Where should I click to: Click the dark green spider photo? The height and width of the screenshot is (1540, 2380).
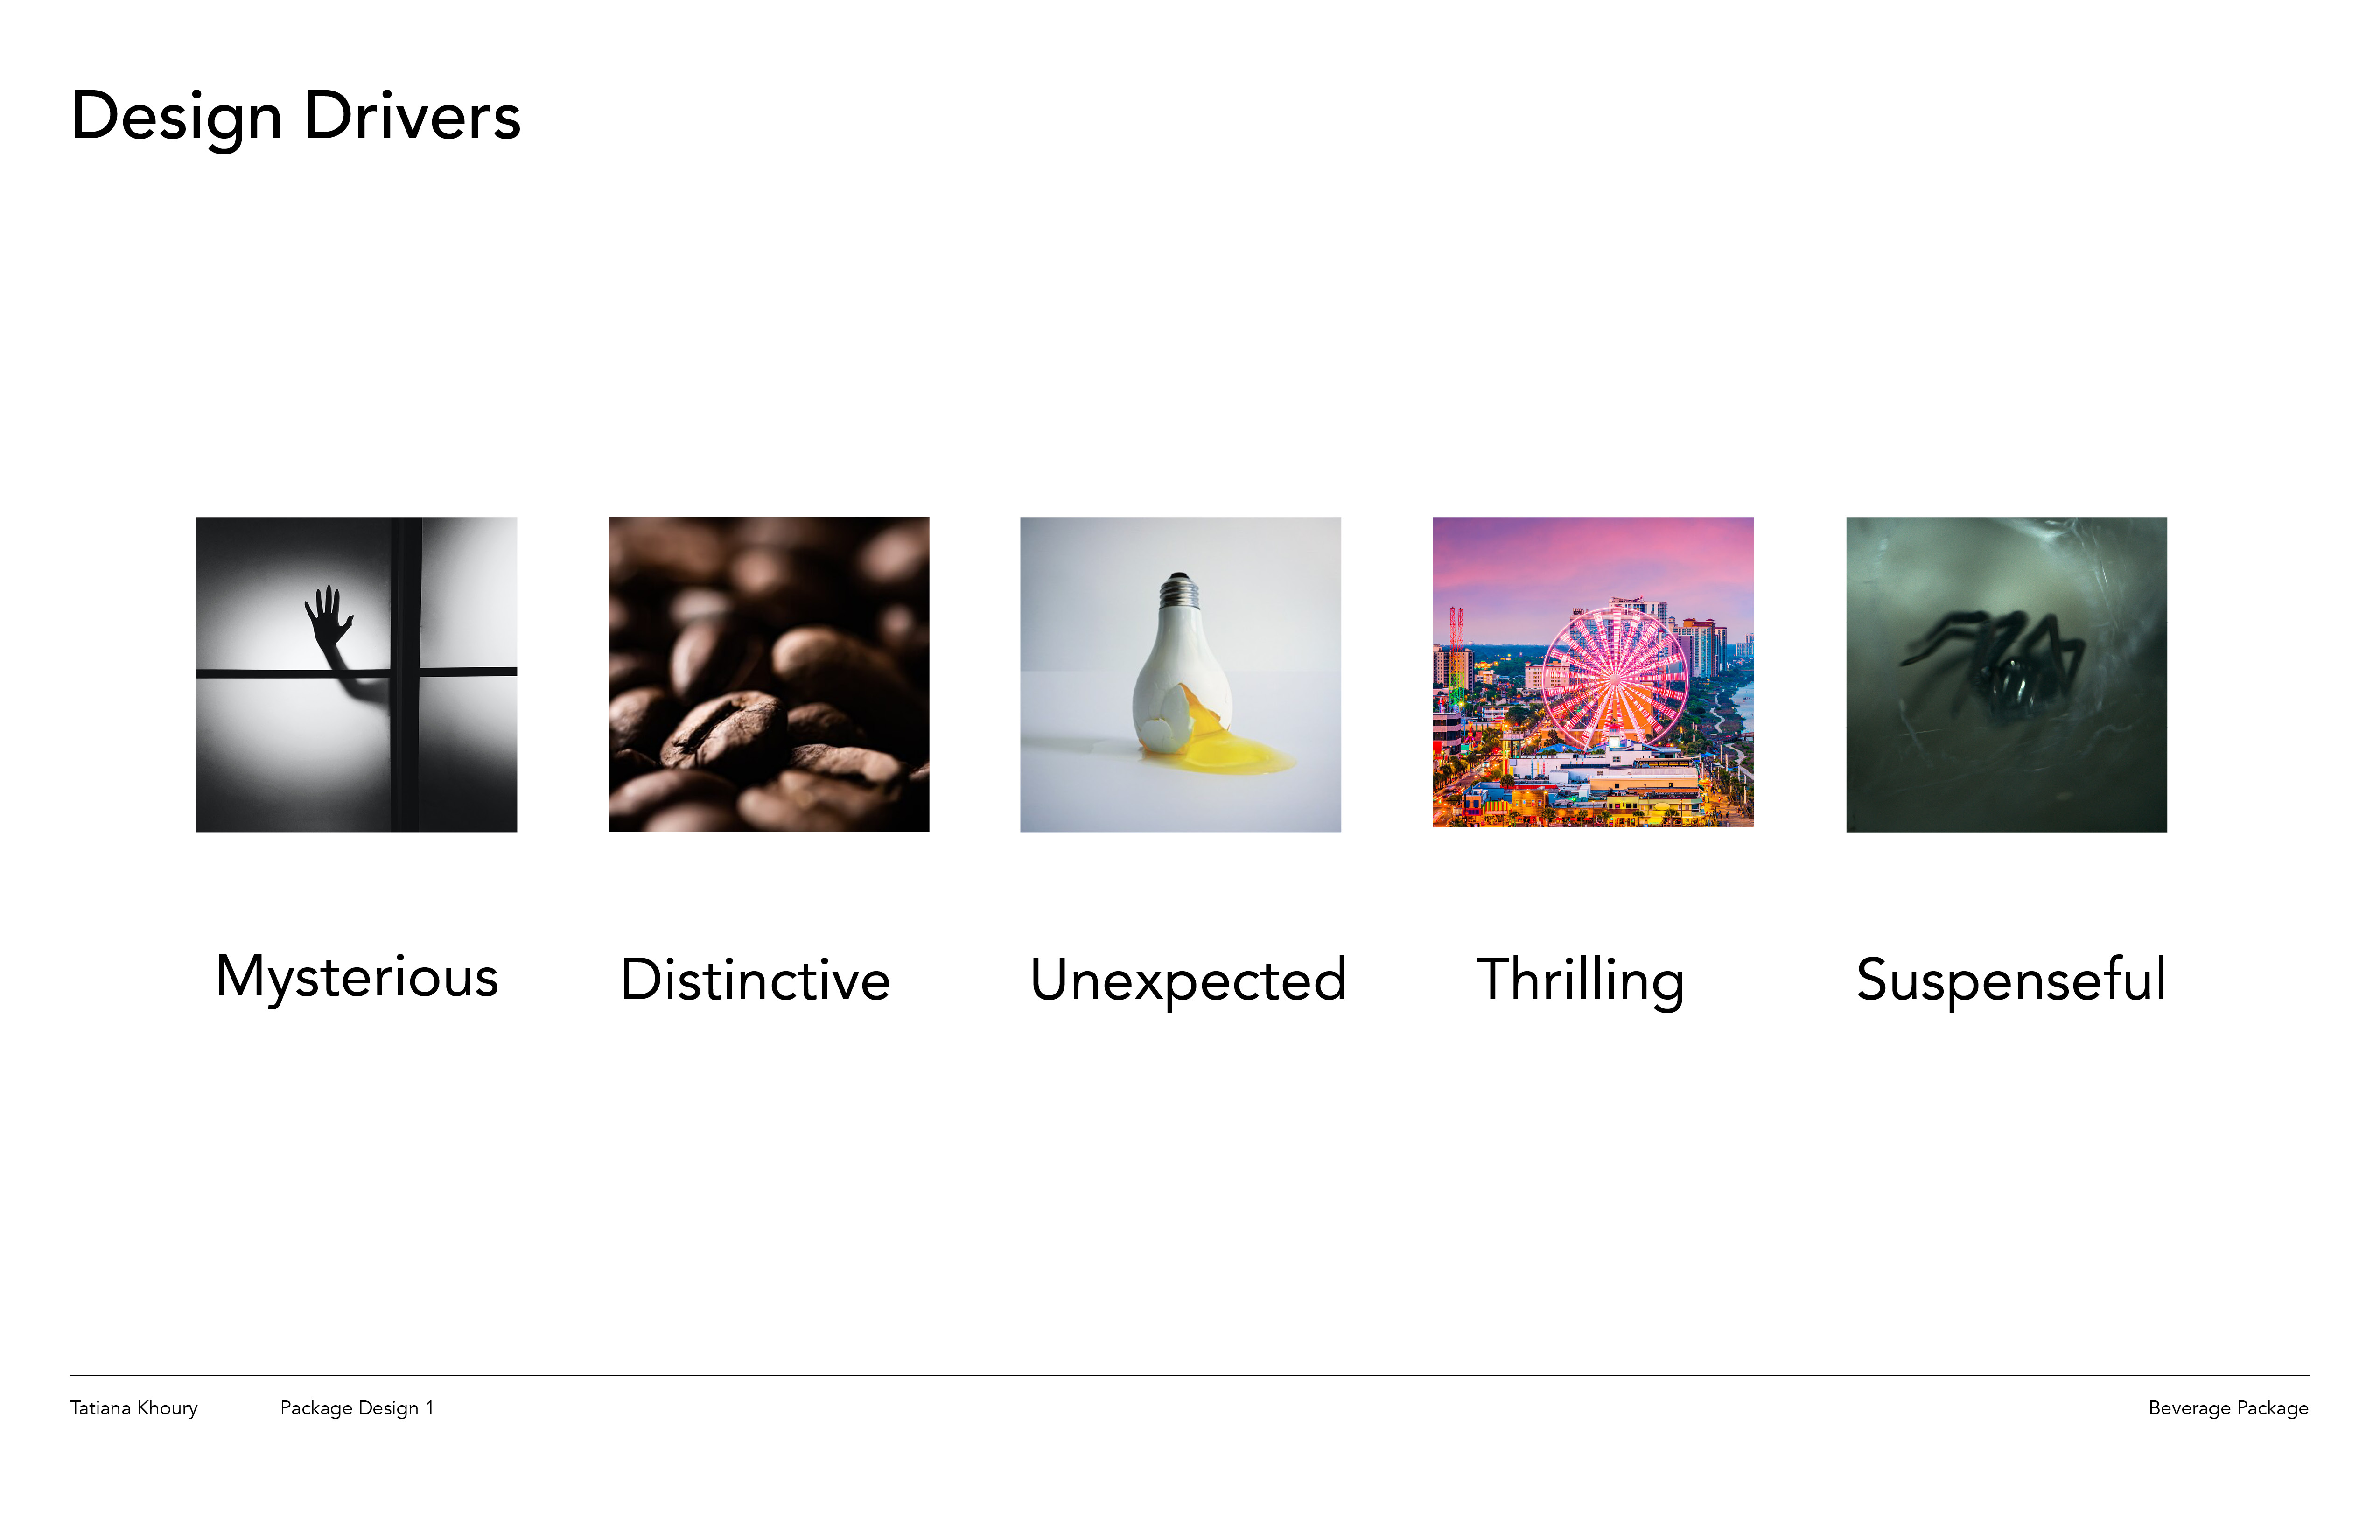[x=2006, y=674]
